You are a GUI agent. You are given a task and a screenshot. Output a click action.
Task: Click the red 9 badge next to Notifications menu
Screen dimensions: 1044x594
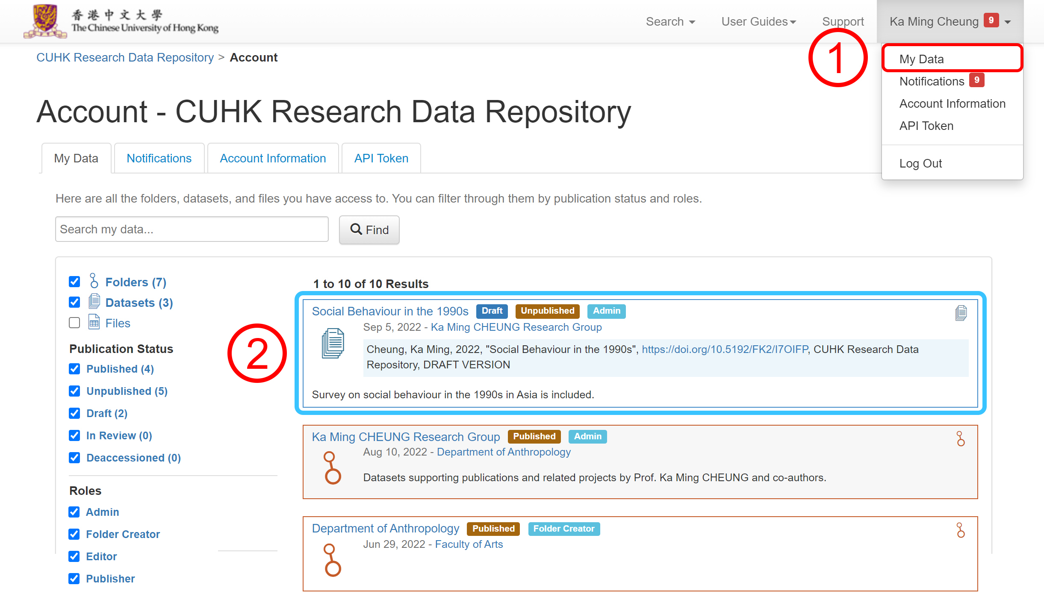pos(976,80)
